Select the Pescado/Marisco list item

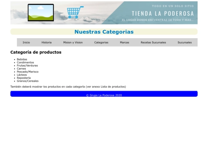(x=28, y=72)
